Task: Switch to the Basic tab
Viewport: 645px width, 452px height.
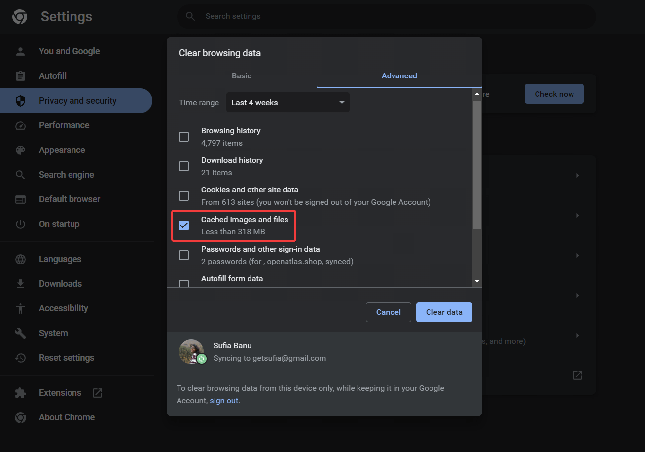Action: [x=241, y=75]
